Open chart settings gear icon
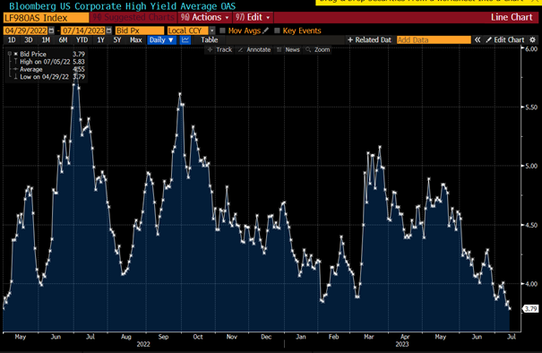Viewport: 542px width, 353px height. click(x=533, y=40)
